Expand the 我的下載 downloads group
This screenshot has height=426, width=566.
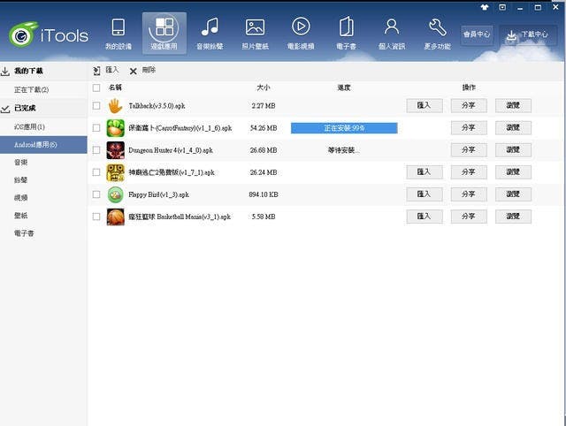tap(6, 71)
